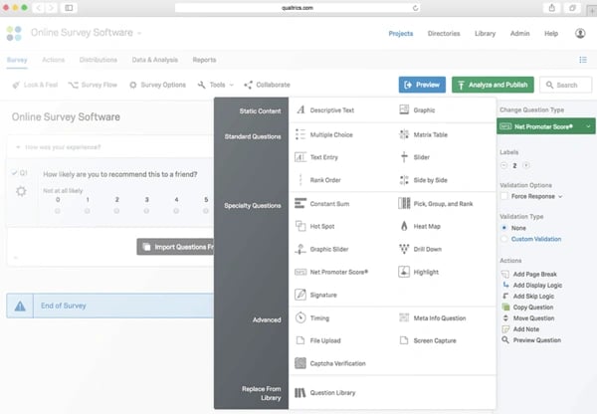597x414 pixels.
Task: Enable the Force Response checkbox
Action: click(x=504, y=196)
